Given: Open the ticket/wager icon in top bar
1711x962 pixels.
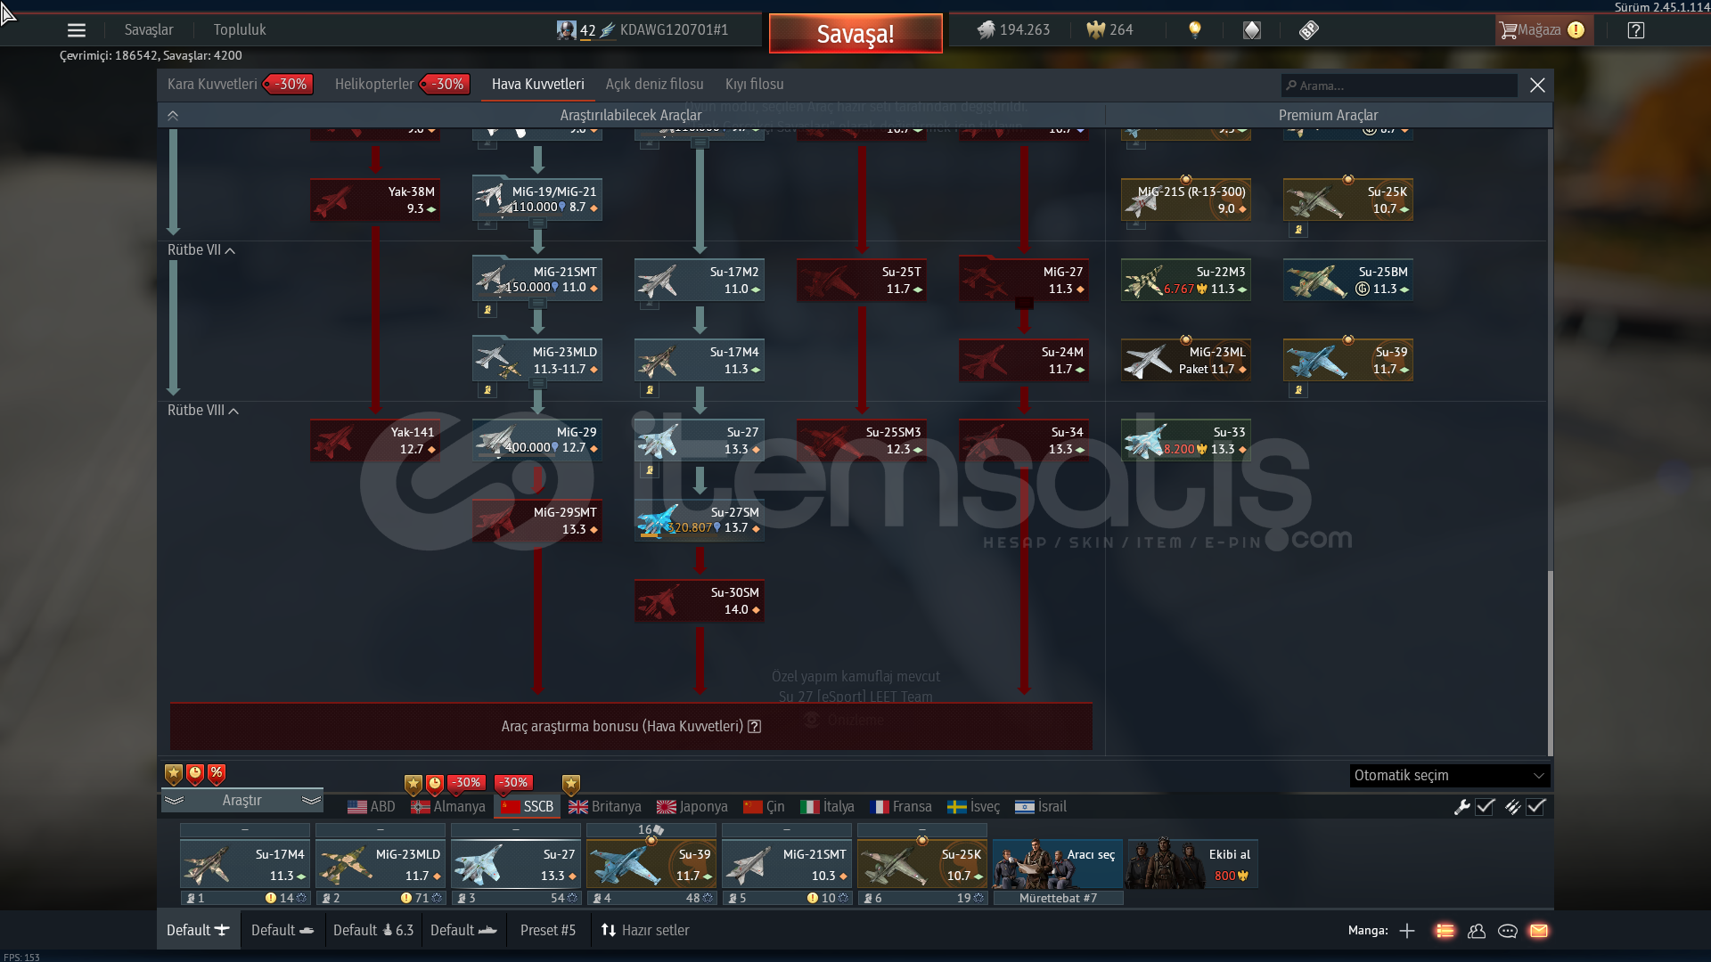Looking at the screenshot, I should coord(1308,30).
